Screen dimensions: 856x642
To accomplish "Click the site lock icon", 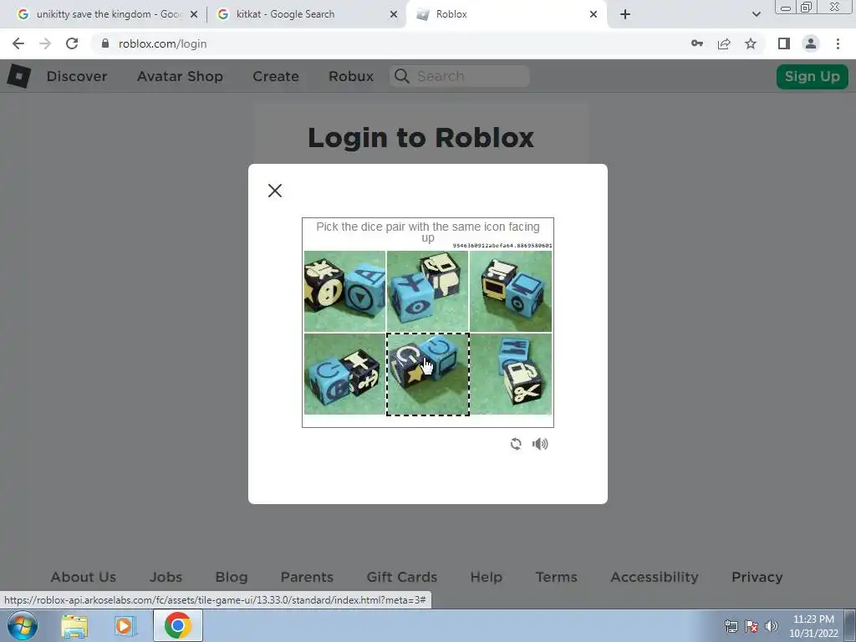I will 105,43.
